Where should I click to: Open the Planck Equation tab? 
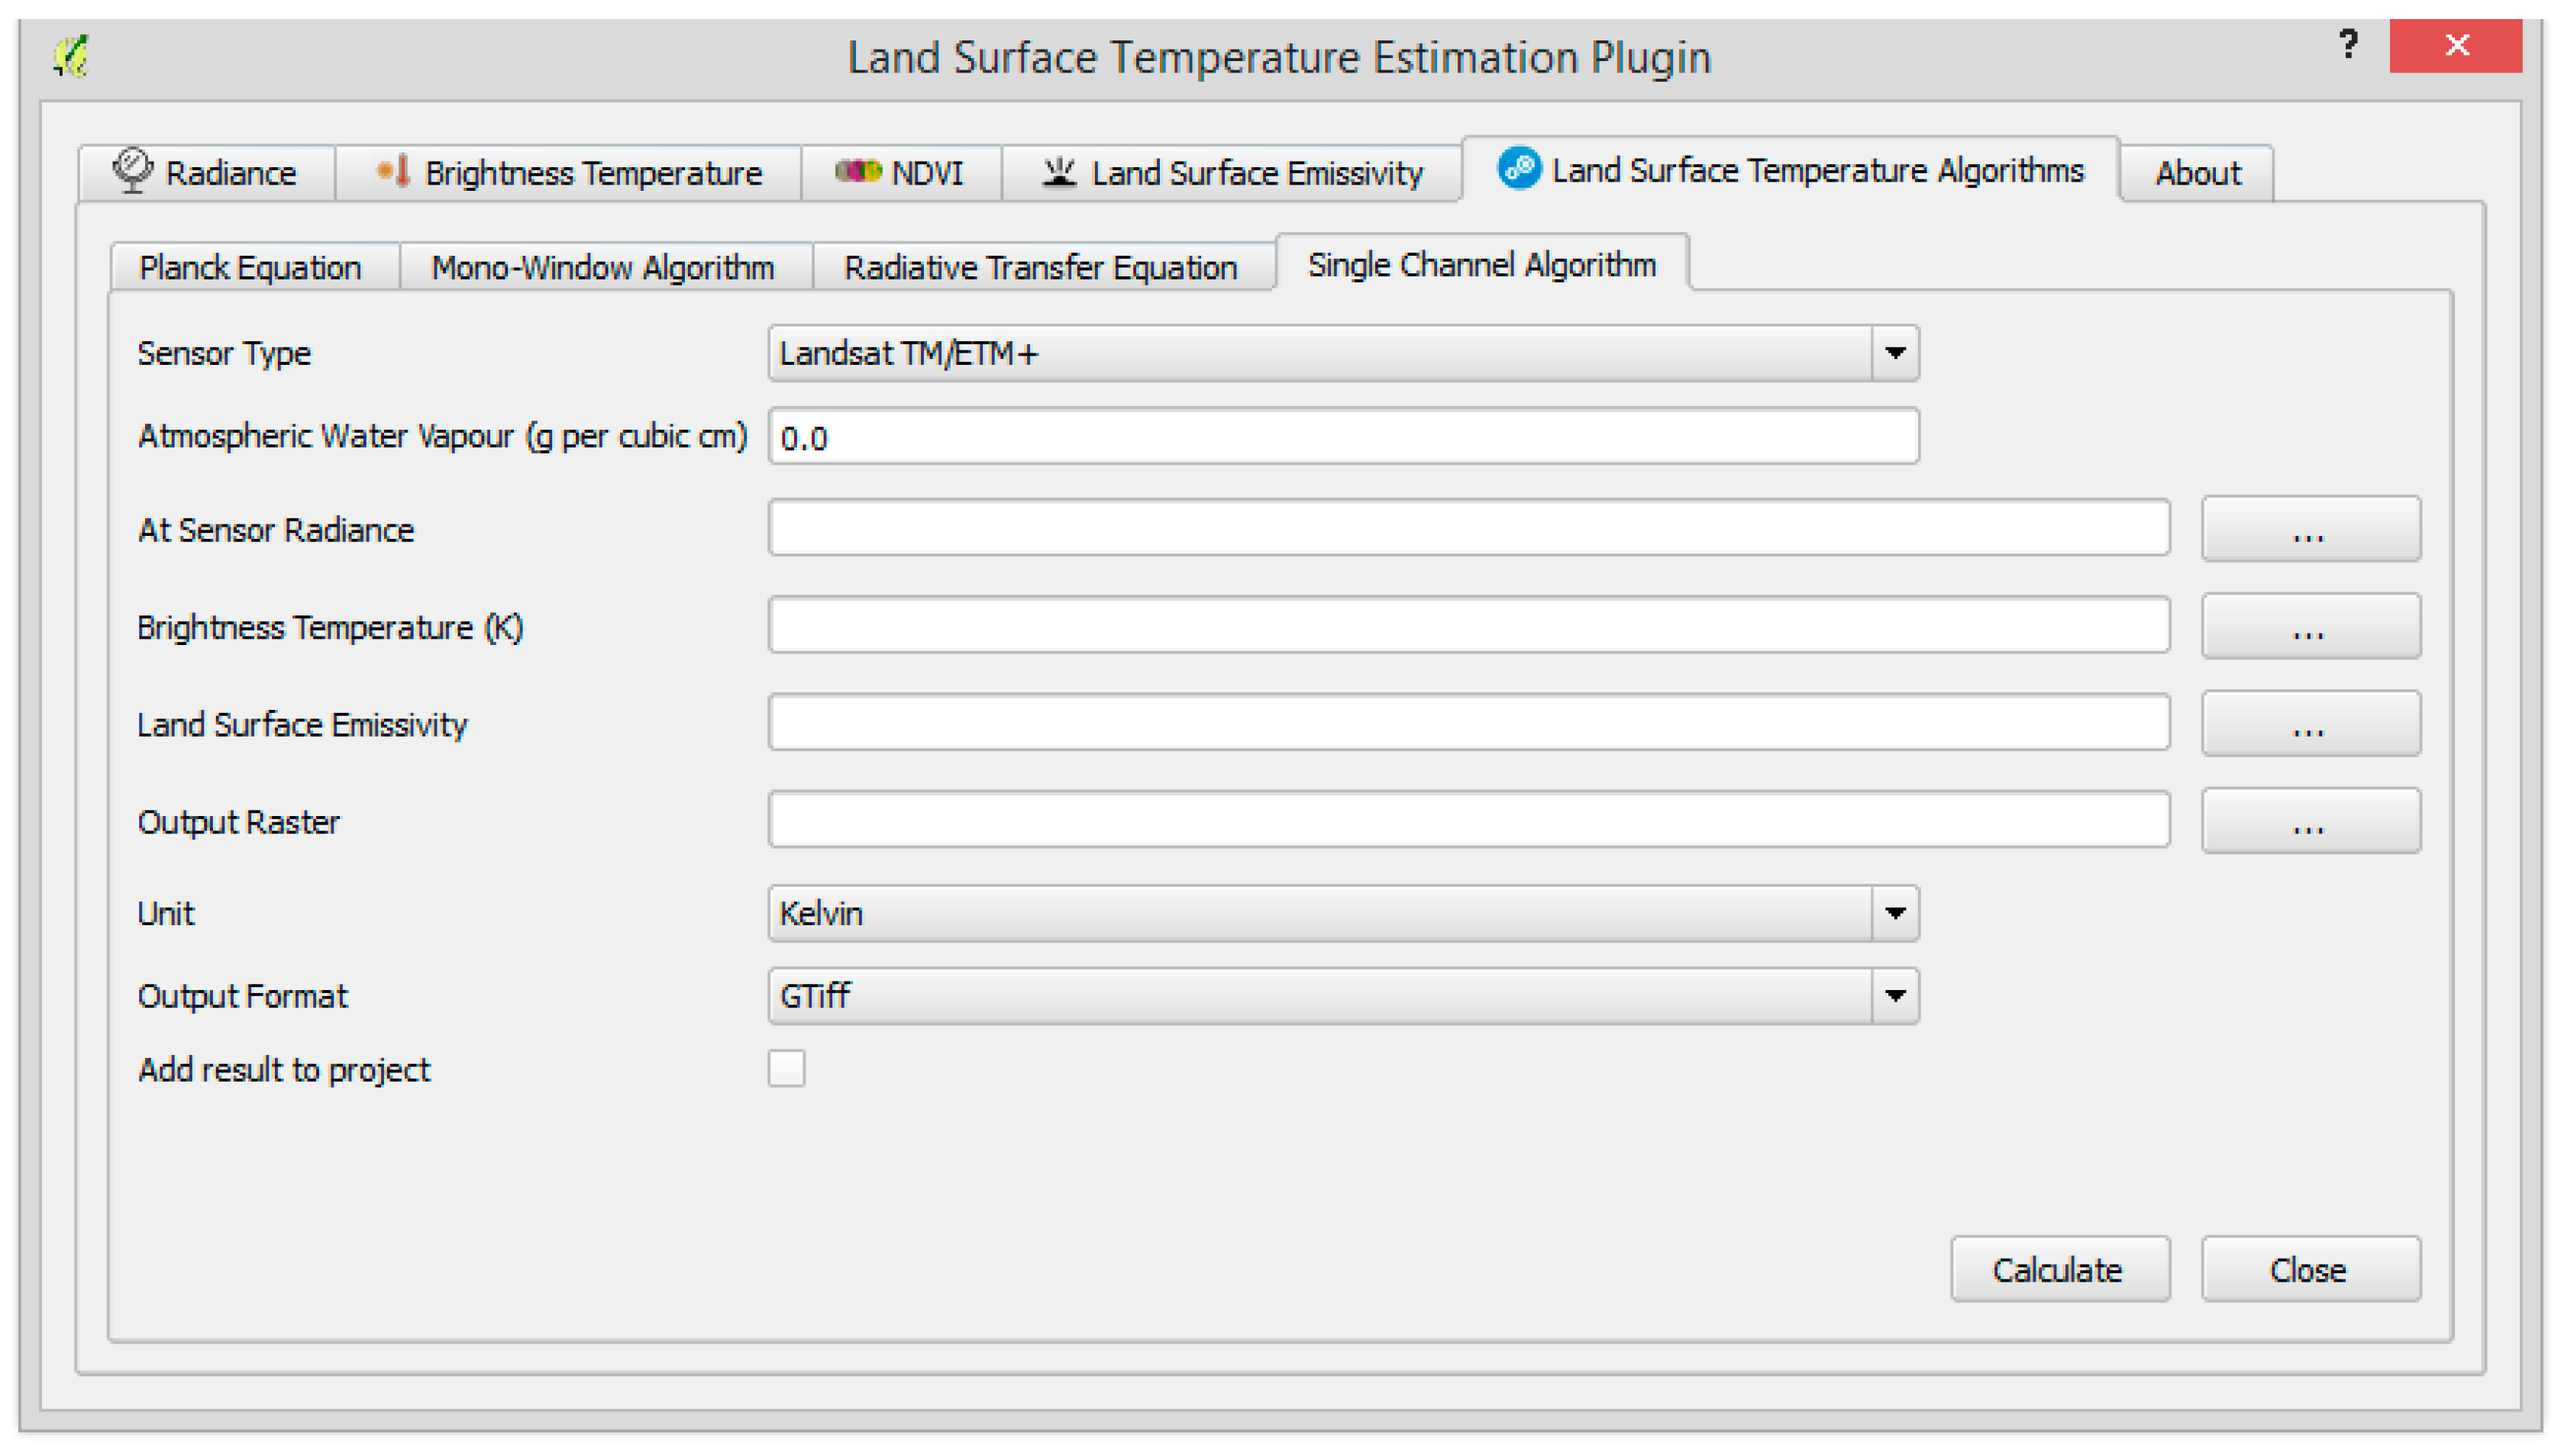tap(250, 267)
